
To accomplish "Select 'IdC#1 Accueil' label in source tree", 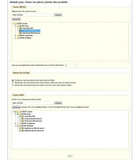I will [22, 23].
